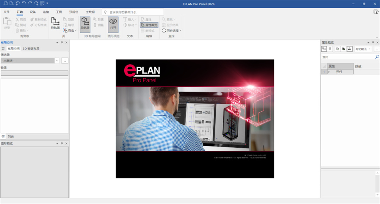Open the 文件 file menu tab
Viewport: 380px width, 204px height.
[7, 12]
